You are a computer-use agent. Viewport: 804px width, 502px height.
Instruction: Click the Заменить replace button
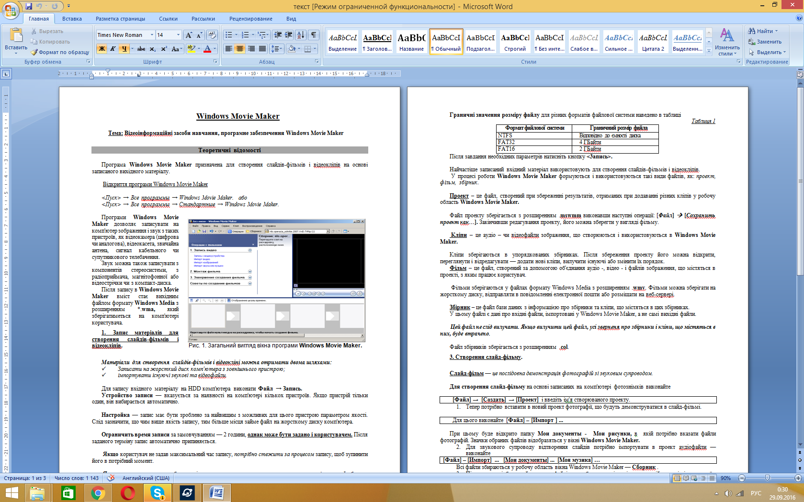coord(765,42)
